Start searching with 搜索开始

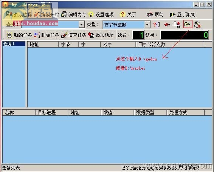coord(46,14)
